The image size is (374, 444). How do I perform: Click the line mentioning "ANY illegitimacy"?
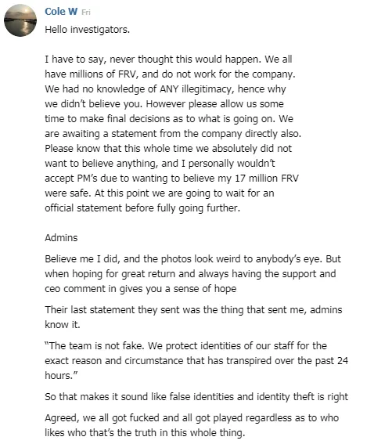pyautogui.click(x=166, y=89)
